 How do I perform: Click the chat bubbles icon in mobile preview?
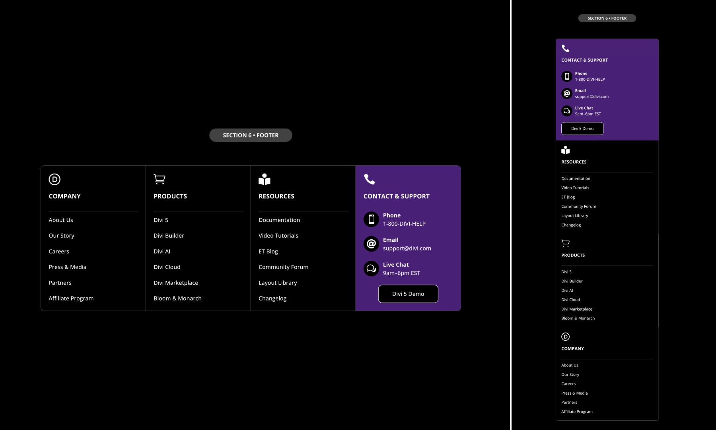coord(567,111)
